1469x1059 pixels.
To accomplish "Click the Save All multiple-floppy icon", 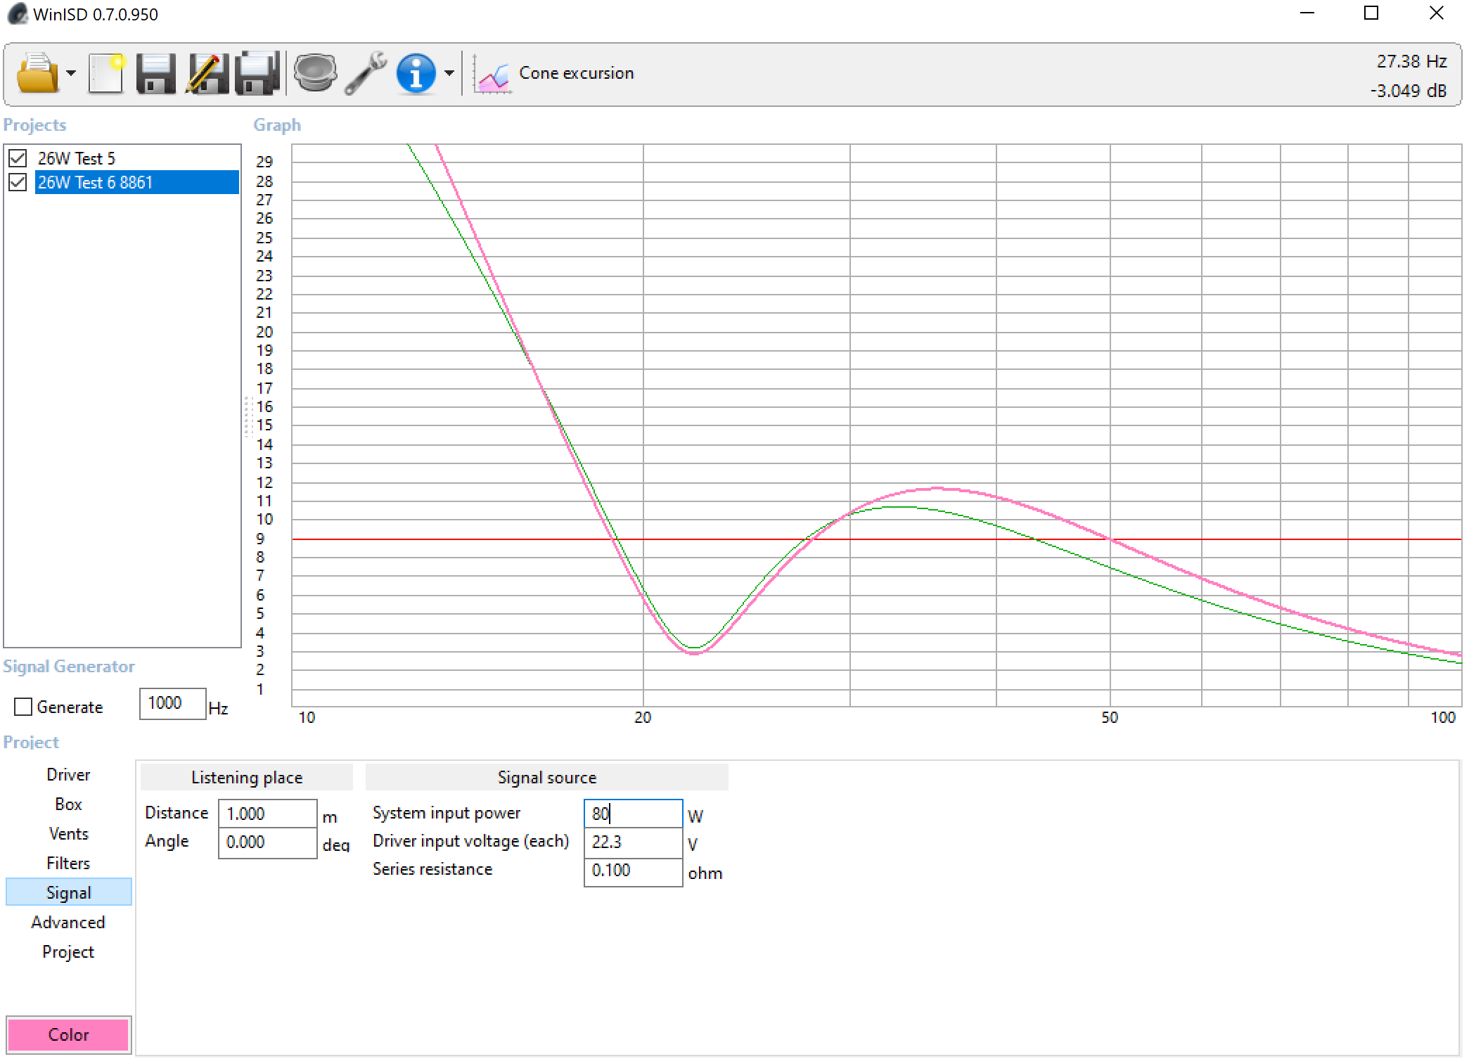I will point(257,72).
